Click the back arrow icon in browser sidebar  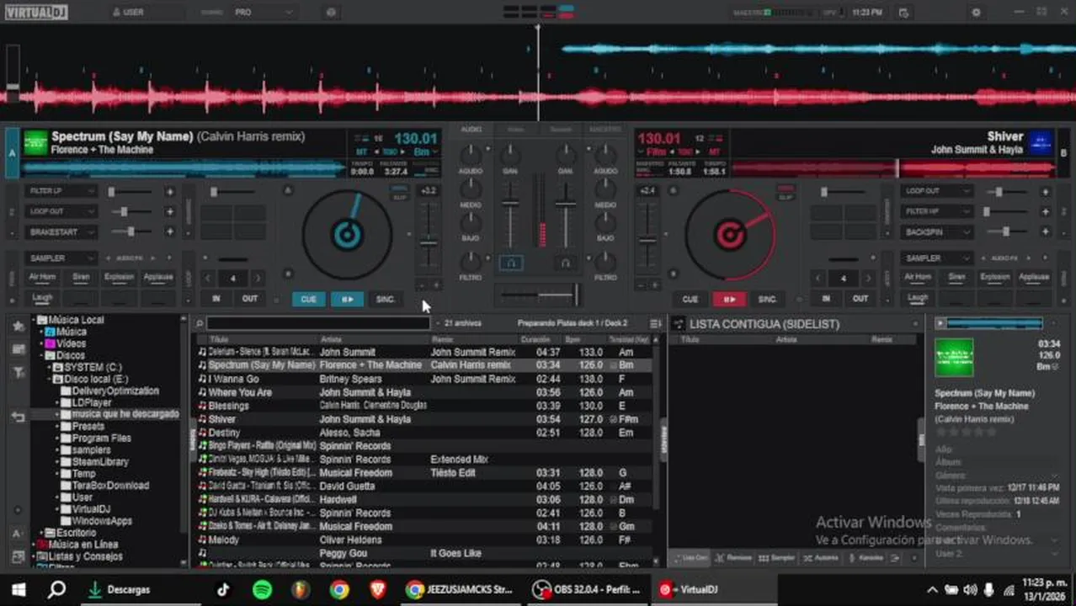(x=18, y=417)
